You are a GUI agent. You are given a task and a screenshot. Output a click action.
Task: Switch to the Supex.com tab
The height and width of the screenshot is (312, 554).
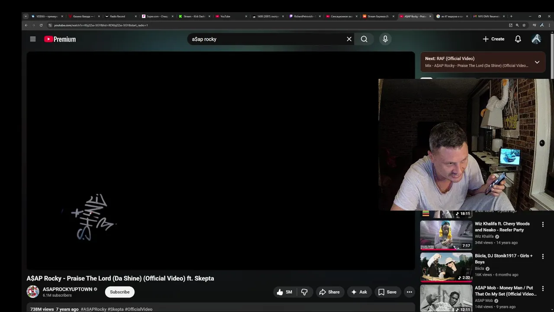click(157, 16)
